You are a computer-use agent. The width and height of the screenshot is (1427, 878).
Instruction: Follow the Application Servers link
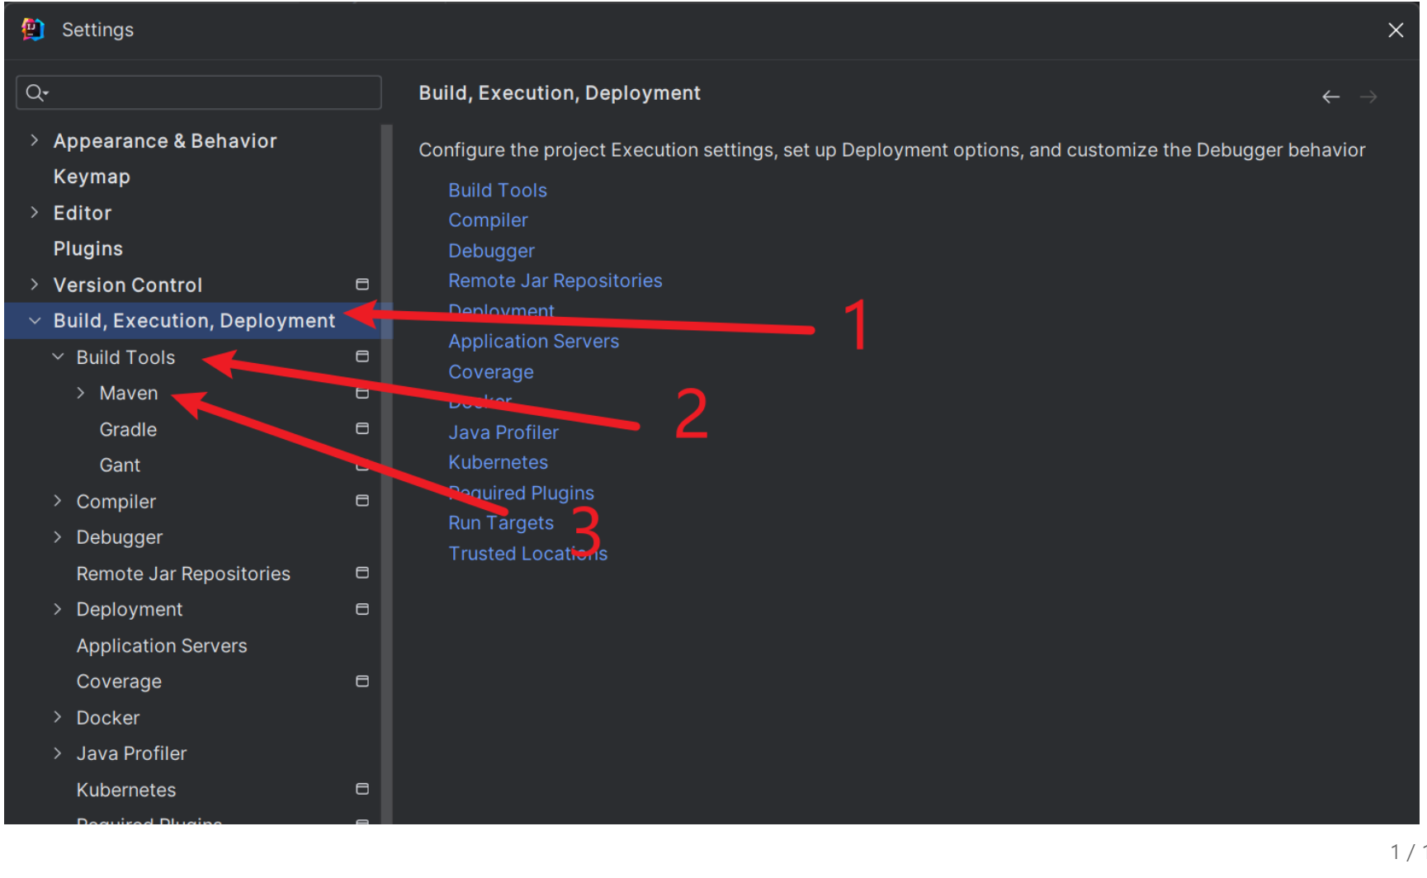(534, 341)
